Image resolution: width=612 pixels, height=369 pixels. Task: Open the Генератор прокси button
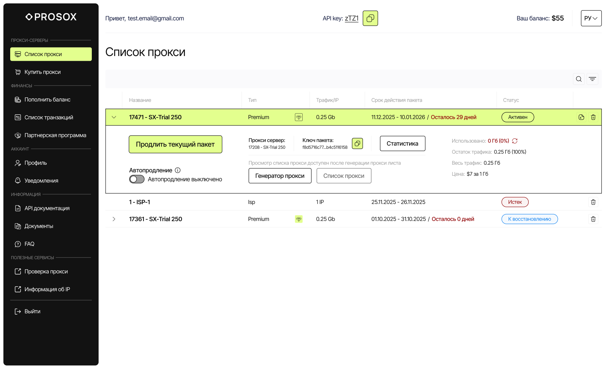point(280,176)
